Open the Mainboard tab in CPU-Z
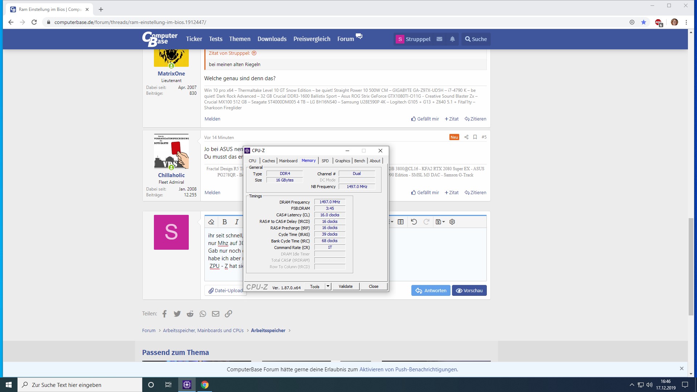This screenshot has height=392, width=697. 288,161
